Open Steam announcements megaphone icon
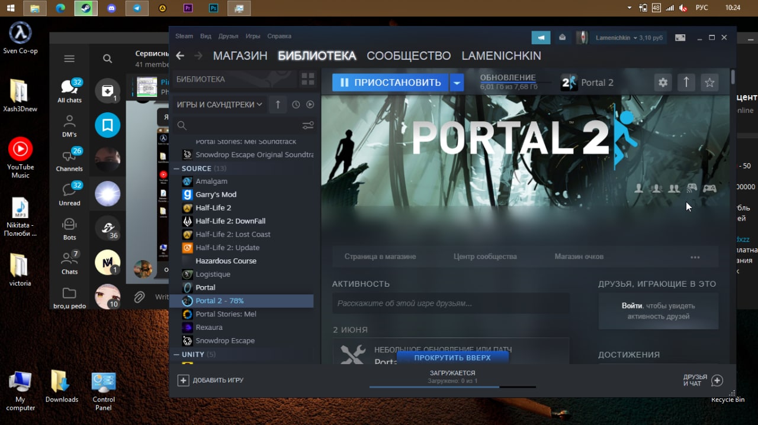The height and width of the screenshot is (425, 758). coord(541,37)
